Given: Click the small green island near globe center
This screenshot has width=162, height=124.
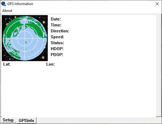Looking at the screenshot, I should pos(26,42).
